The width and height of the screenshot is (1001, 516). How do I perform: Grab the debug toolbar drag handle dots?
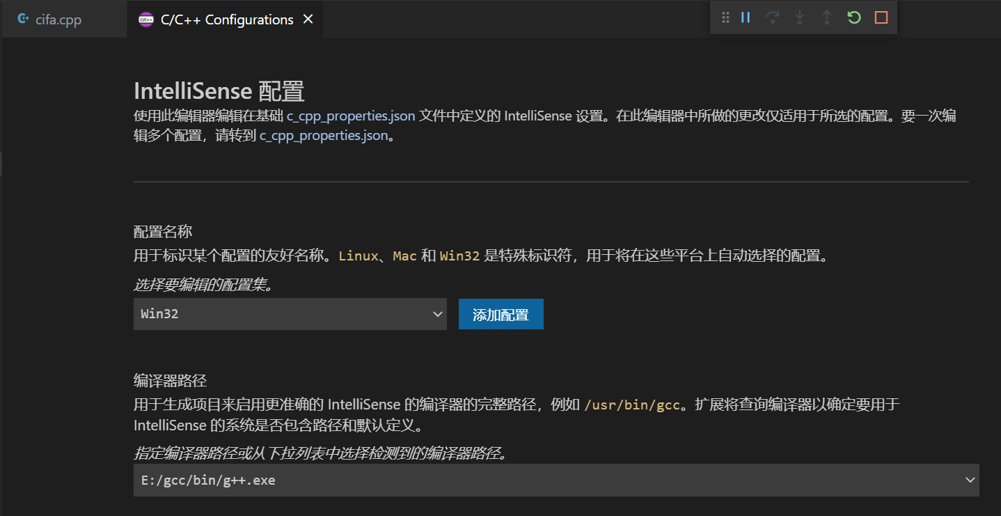point(724,17)
